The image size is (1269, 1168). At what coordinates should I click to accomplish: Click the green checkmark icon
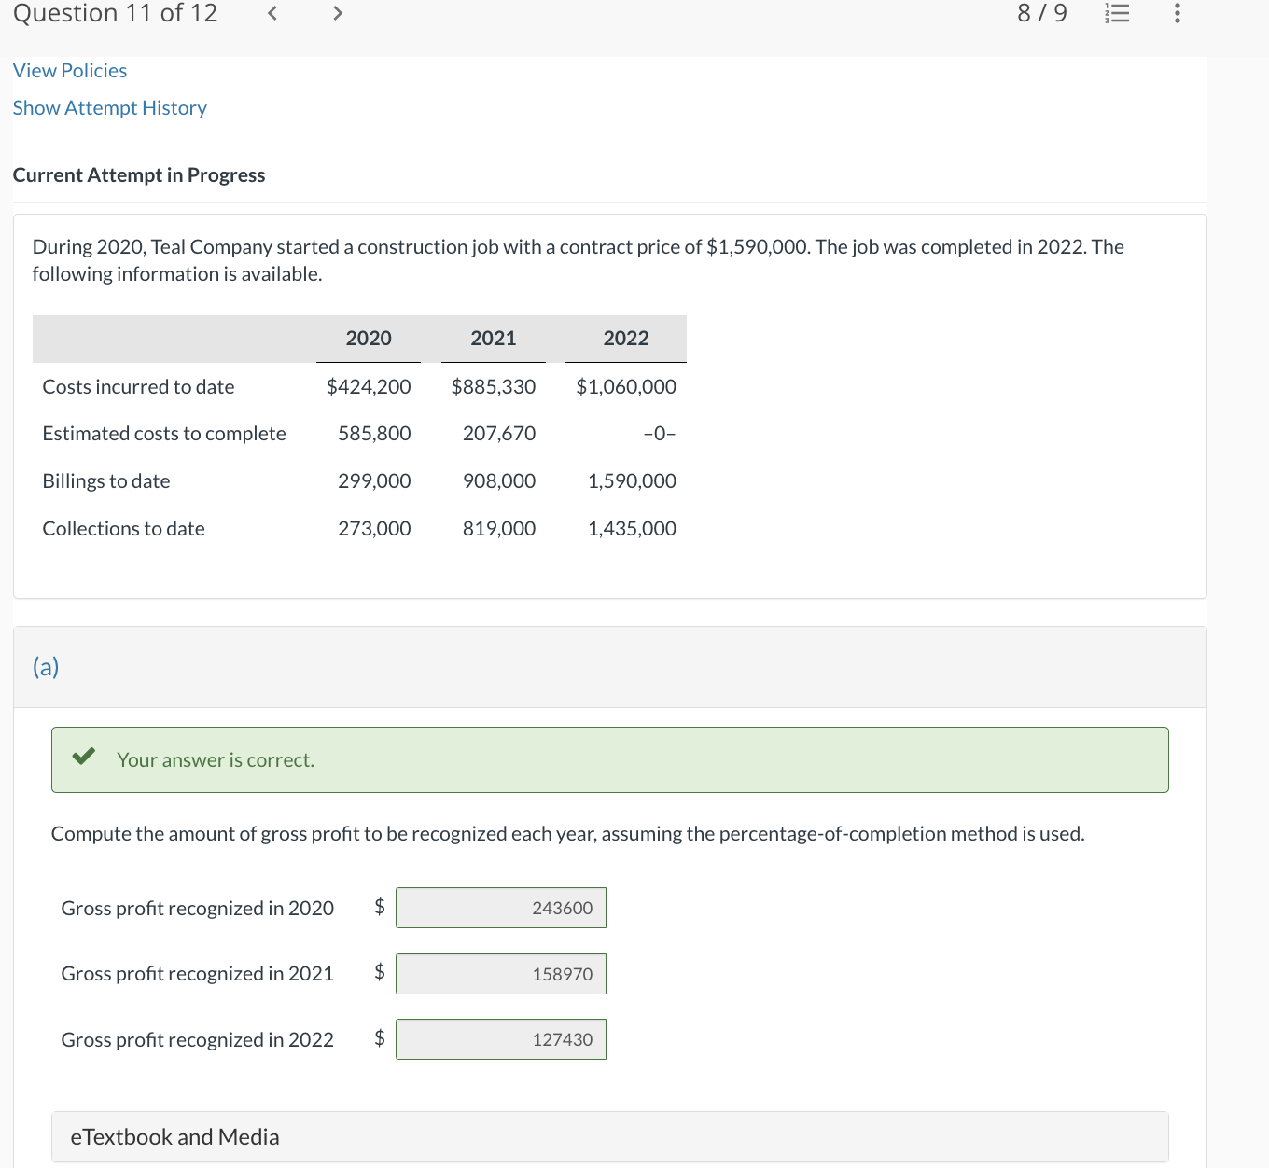click(84, 757)
